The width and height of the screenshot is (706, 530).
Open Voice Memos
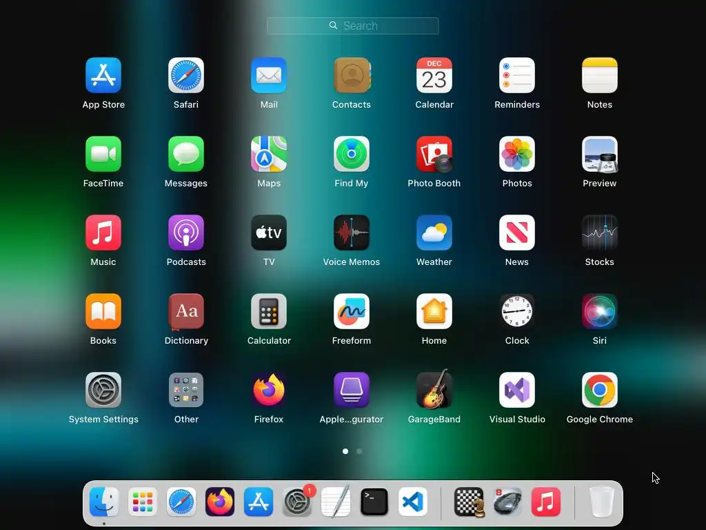click(352, 233)
